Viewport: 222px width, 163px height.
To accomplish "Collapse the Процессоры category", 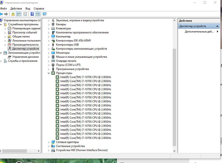I will (x=49, y=73).
